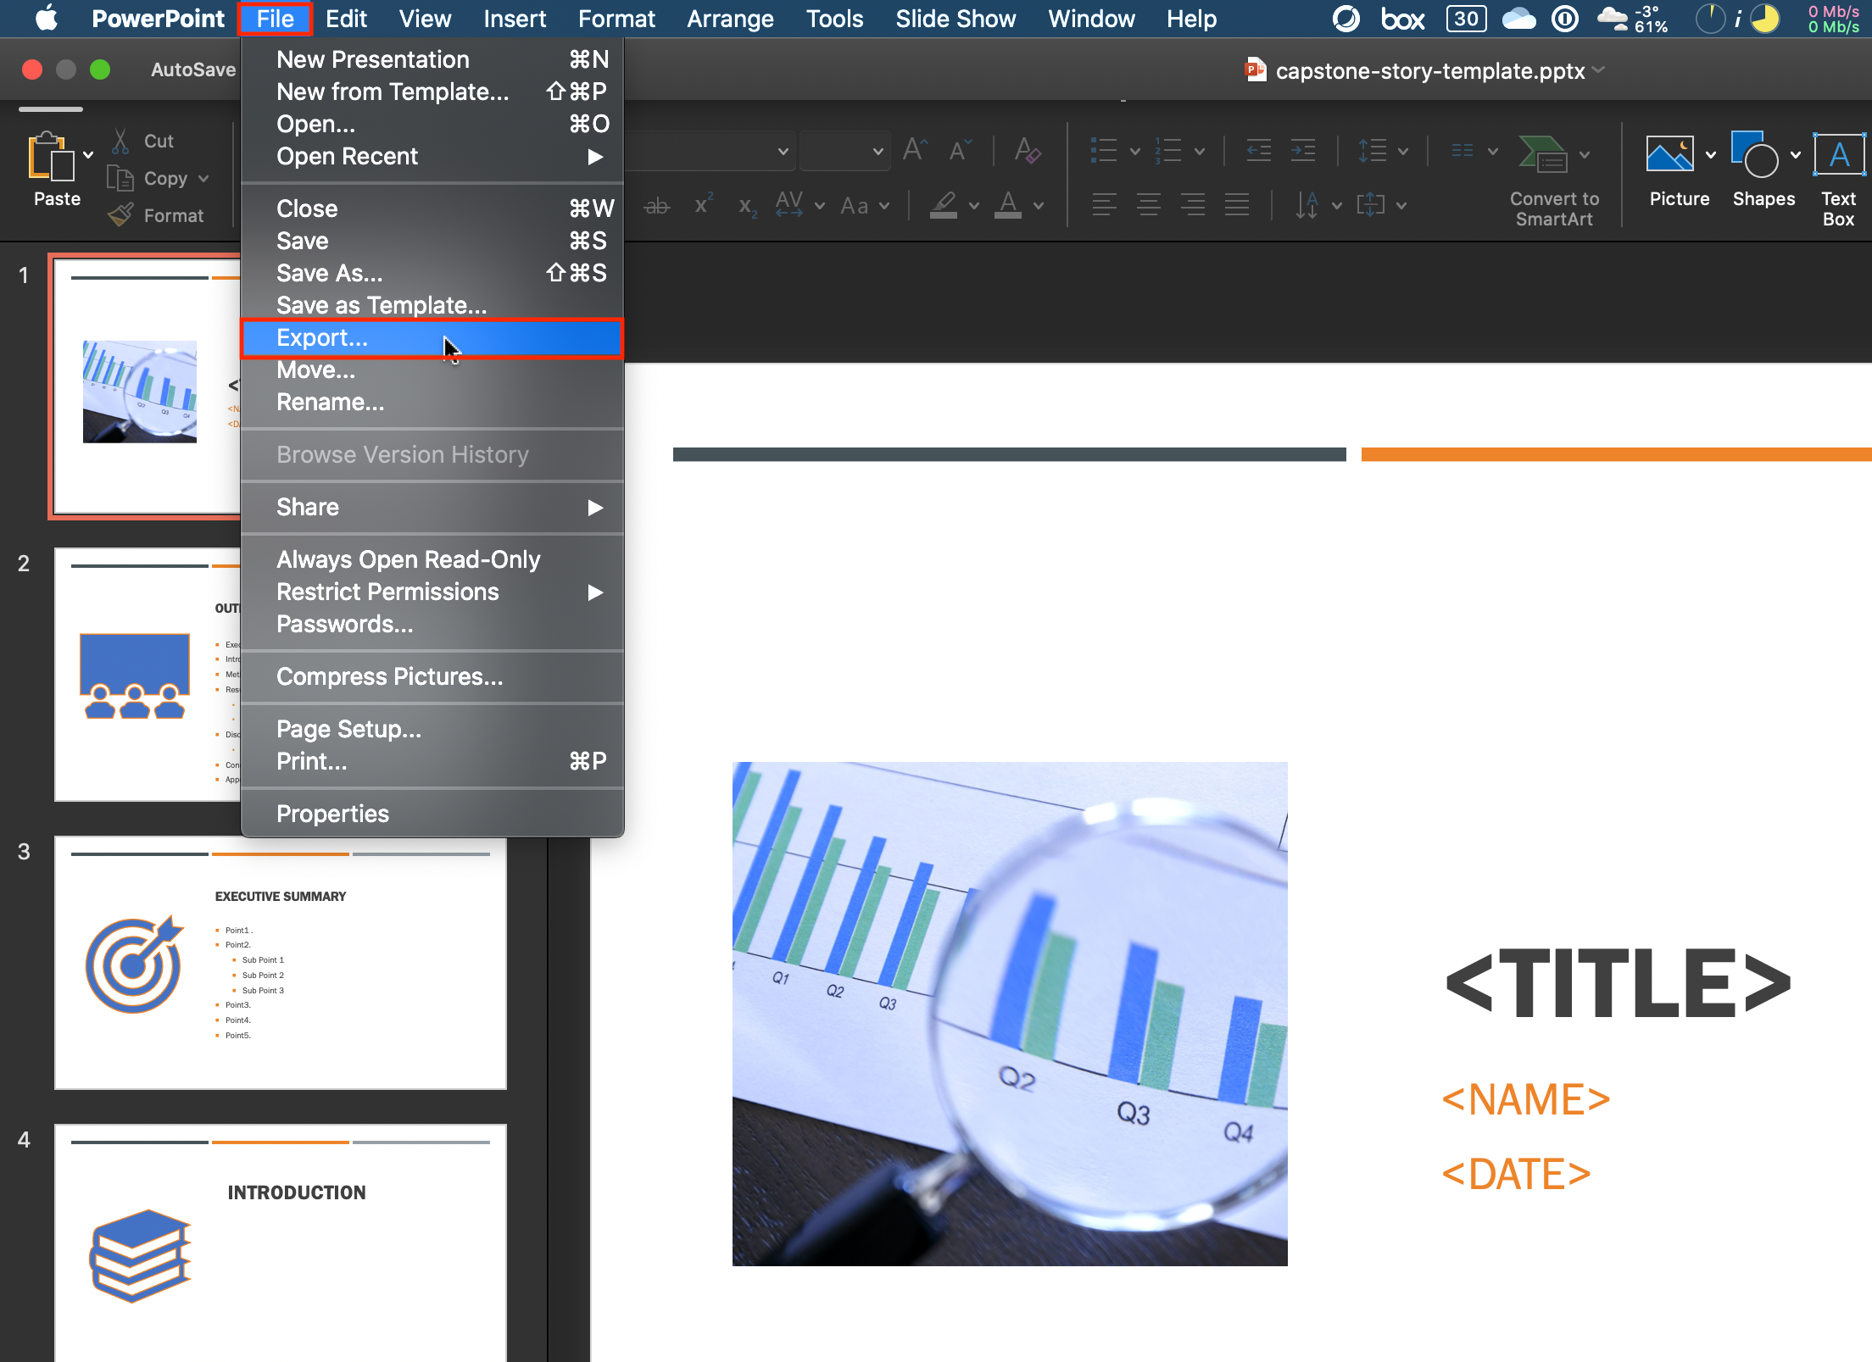Click the Paste clipboard icon
Viewport: 1872px width, 1362px height.
click(x=49, y=158)
